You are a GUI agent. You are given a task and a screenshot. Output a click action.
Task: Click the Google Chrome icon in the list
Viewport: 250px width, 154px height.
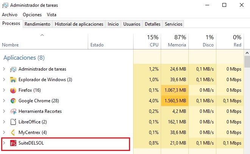[13, 101]
